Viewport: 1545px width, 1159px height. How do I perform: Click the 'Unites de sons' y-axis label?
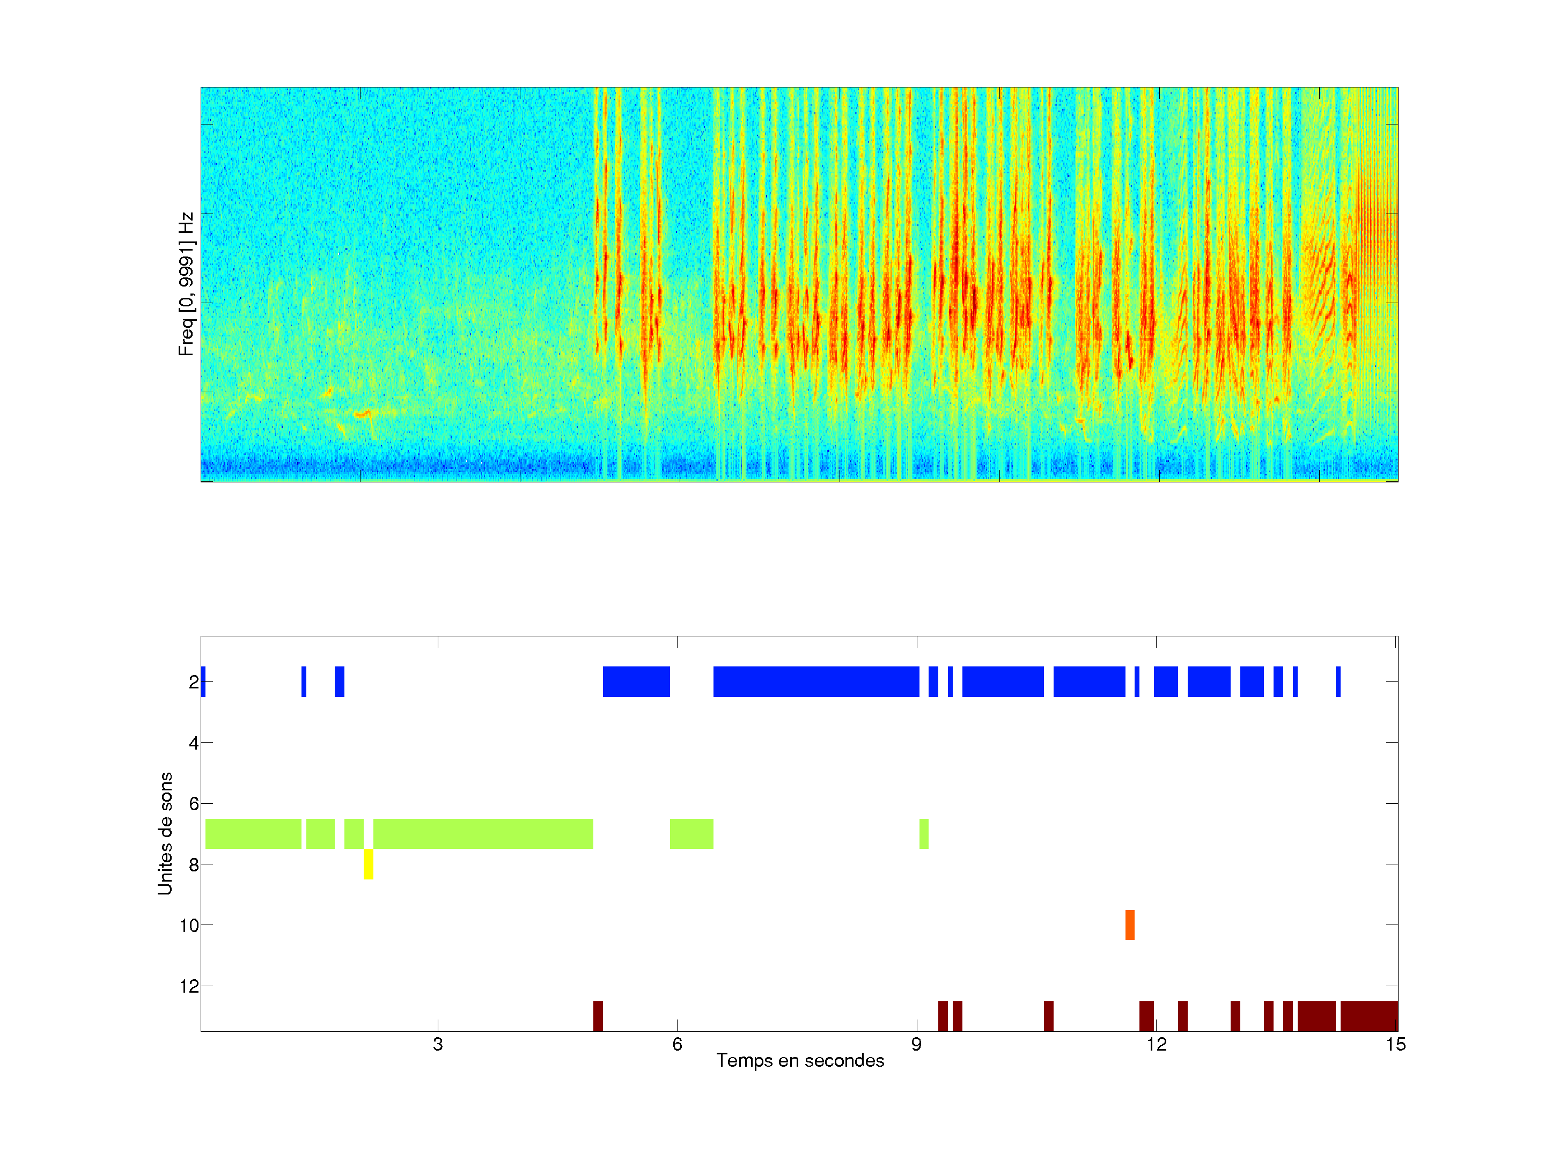(x=165, y=833)
